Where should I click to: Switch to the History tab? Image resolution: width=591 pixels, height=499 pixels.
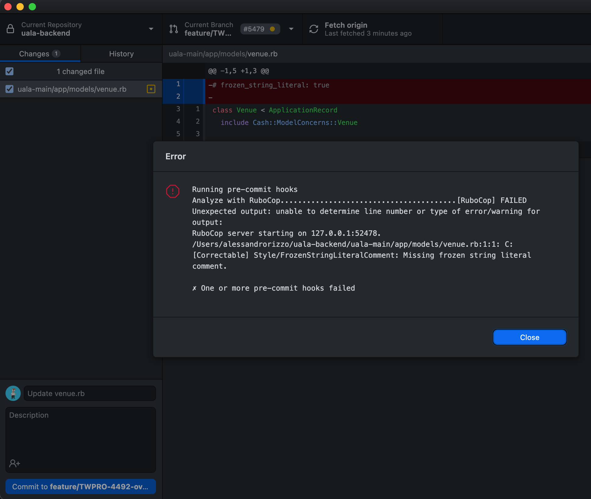pos(122,54)
